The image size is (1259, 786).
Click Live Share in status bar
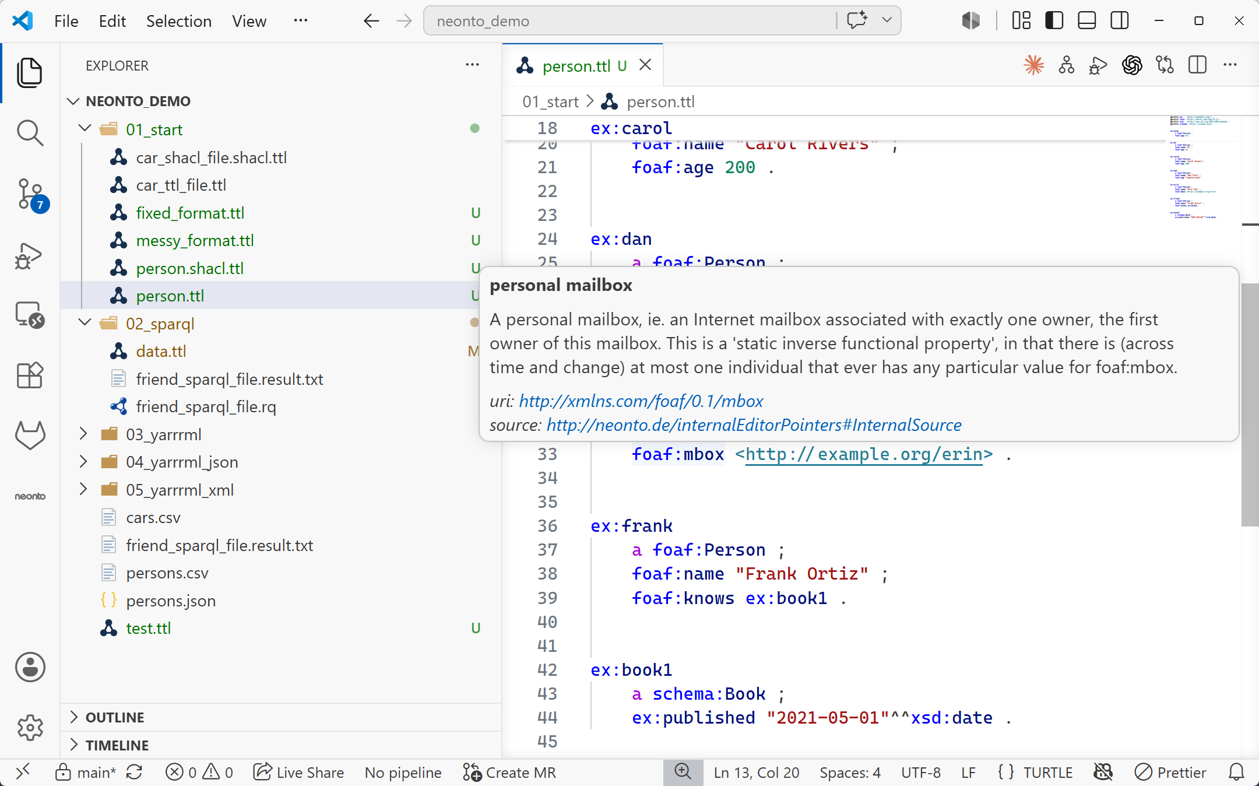(x=299, y=772)
